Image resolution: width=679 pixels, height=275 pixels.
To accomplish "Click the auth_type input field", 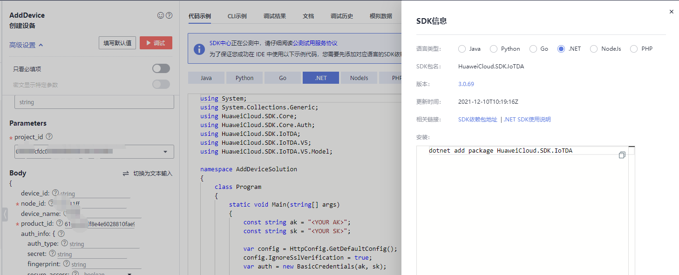I will pyautogui.click(x=104, y=244).
